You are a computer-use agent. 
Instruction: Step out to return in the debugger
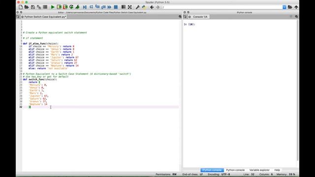[103, 7]
